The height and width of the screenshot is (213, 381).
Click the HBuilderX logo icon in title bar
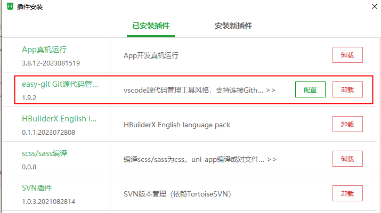pos(10,6)
